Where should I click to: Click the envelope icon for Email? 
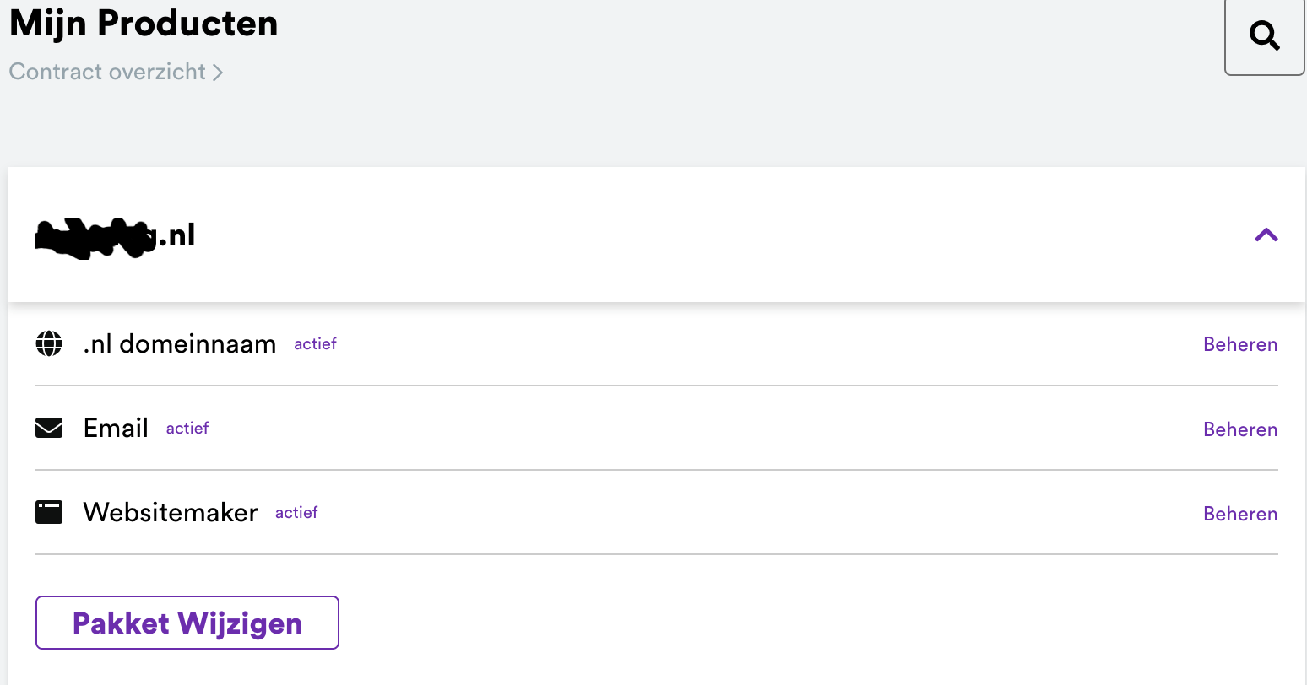49,429
